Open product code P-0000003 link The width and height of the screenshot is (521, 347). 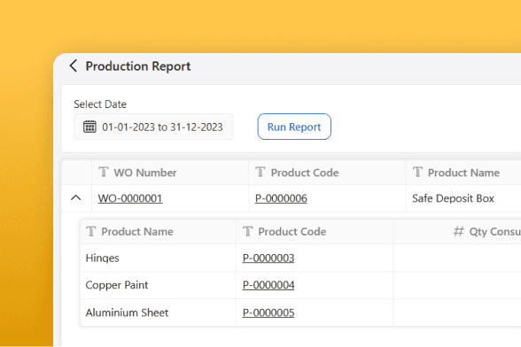tap(268, 258)
